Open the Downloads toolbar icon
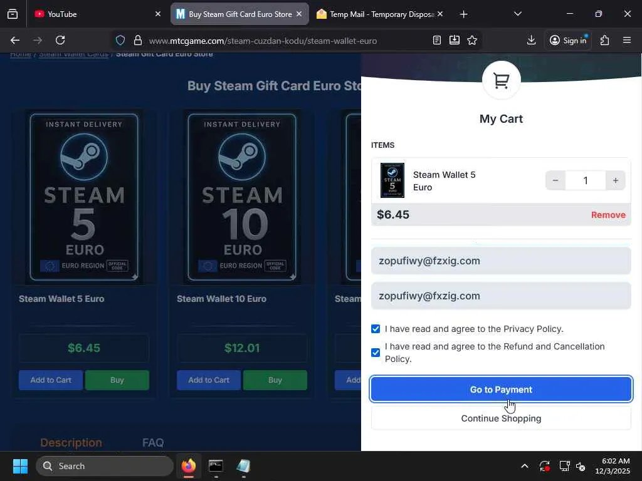The image size is (642, 481). point(531,40)
